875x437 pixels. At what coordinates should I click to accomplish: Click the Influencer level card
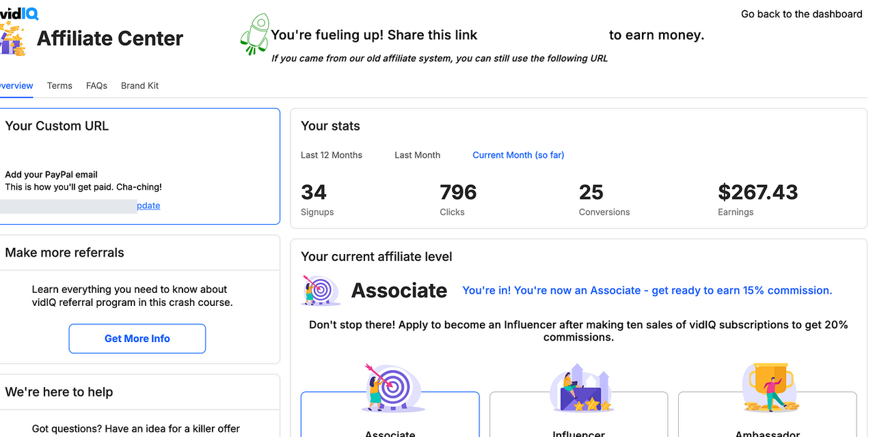(579, 414)
